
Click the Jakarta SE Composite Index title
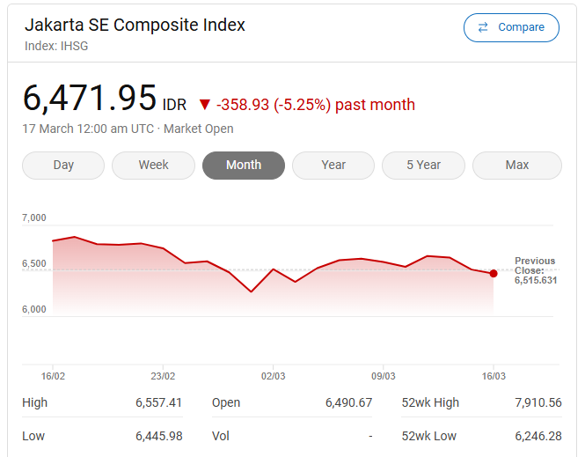(135, 25)
